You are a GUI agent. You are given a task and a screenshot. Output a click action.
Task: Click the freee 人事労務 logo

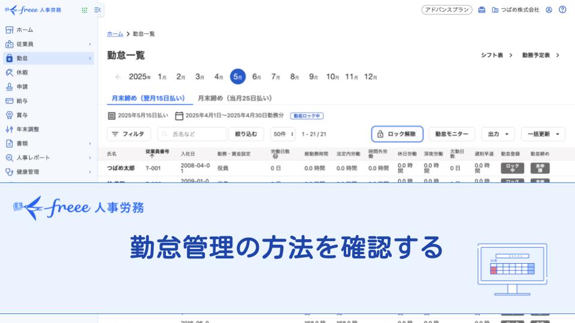[33, 10]
